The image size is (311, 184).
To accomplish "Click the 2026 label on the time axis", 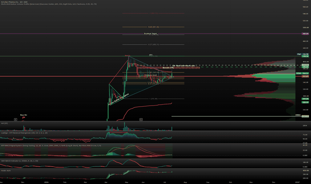I will click(46, 182).
